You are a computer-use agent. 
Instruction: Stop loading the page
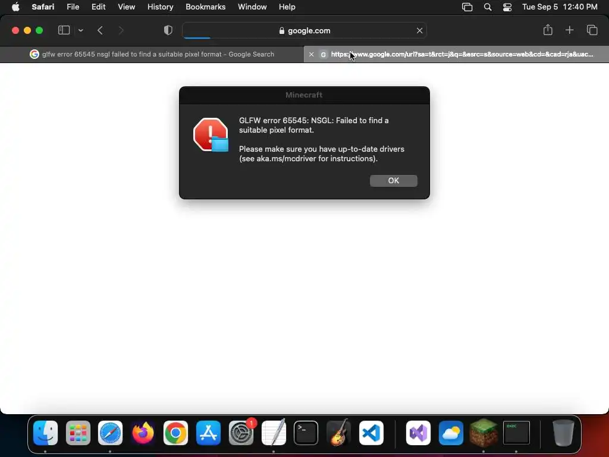point(419,31)
